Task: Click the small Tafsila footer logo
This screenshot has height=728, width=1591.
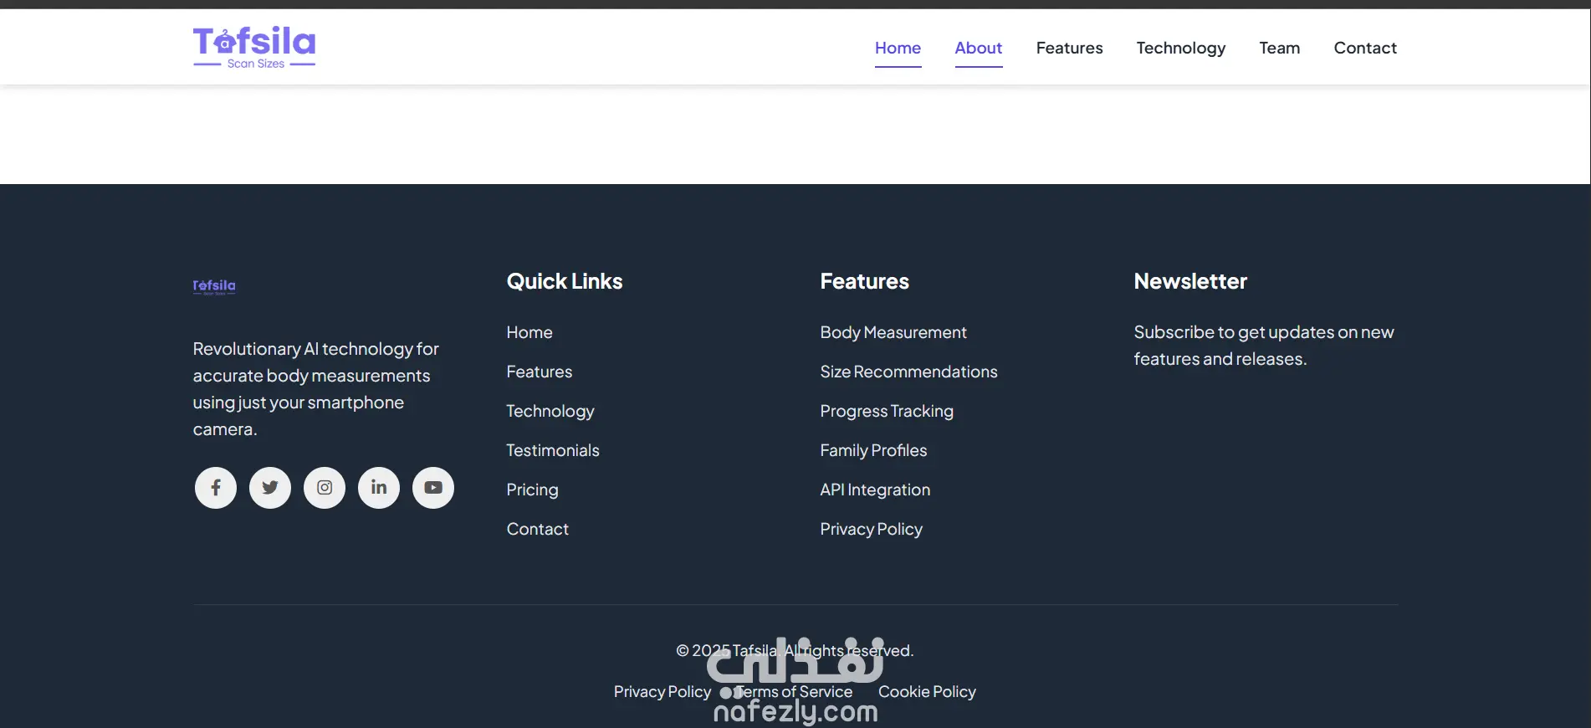Action: (x=214, y=287)
